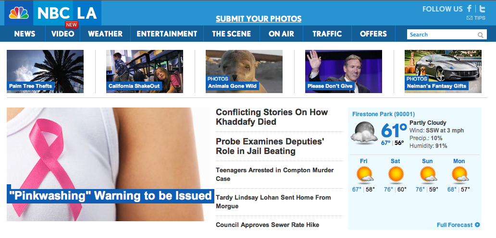Click the search magnifier icon
The image size is (496, 238).
pyautogui.click(x=481, y=35)
